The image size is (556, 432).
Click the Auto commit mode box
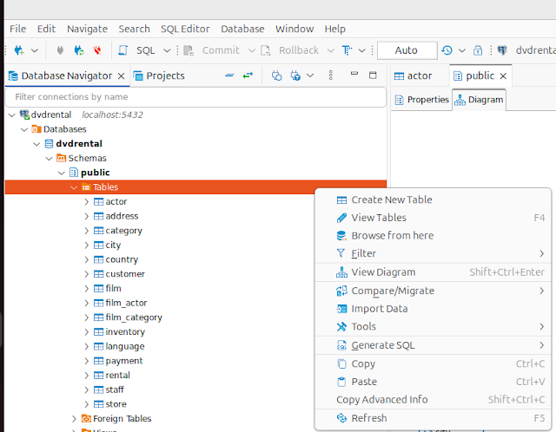tap(407, 50)
